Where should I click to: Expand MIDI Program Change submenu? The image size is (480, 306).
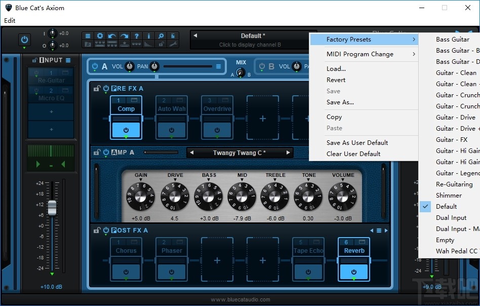(x=364, y=54)
